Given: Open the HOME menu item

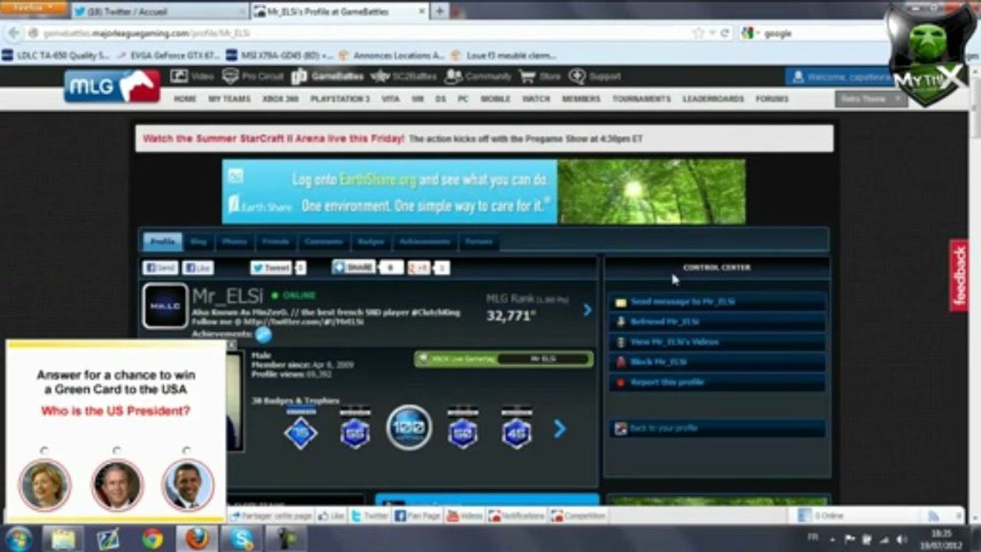Looking at the screenshot, I should (185, 99).
